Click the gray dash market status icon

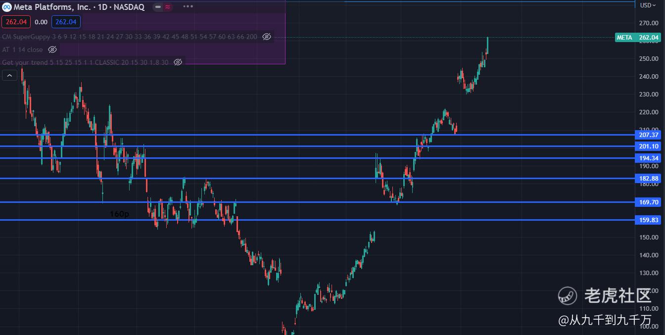(x=158, y=7)
